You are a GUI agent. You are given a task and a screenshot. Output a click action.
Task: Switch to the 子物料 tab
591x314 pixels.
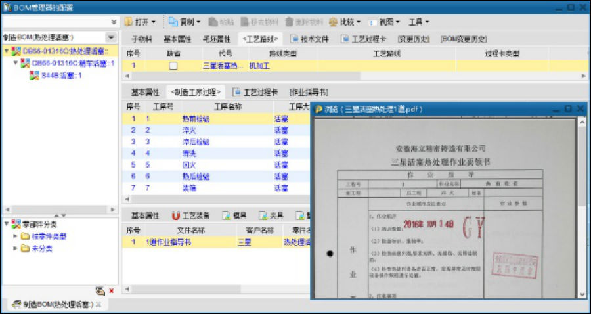coord(142,39)
